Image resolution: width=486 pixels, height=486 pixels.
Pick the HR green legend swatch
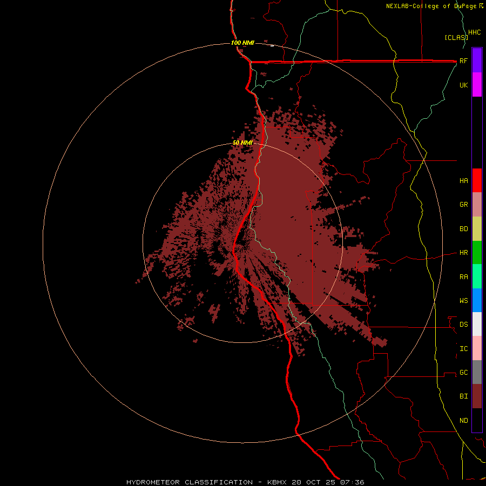coord(477,253)
